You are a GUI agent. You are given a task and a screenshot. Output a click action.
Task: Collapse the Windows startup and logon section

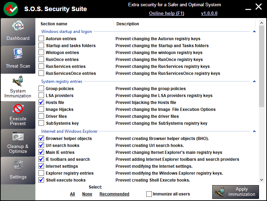[254, 32]
